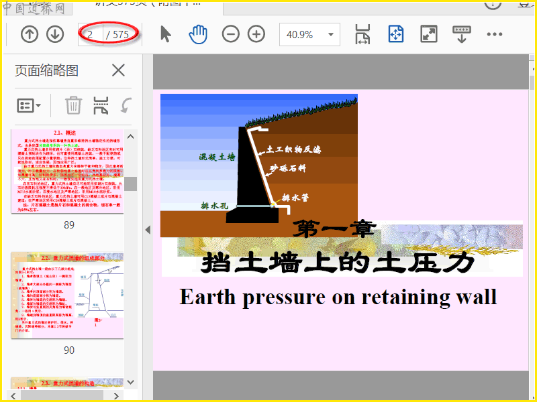
Task: Select page 90 thumbnail
Action: [67, 295]
